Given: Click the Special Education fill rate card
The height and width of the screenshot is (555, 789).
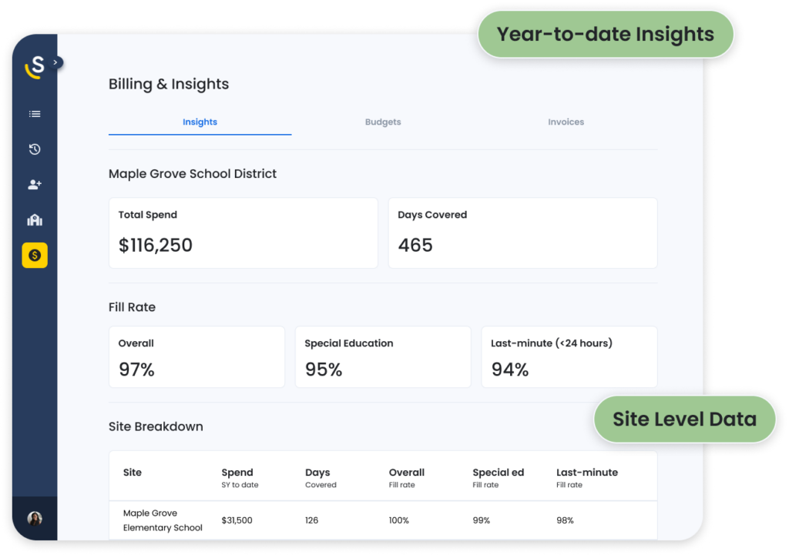Looking at the screenshot, I should 383,357.
